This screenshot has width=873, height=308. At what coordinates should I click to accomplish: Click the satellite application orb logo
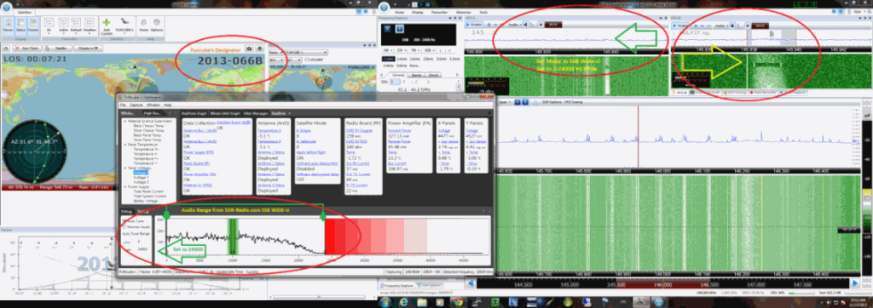(x=7, y=8)
